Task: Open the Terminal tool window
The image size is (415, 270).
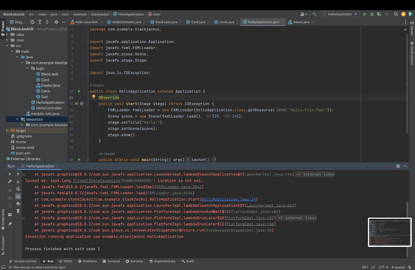Action: (111, 261)
